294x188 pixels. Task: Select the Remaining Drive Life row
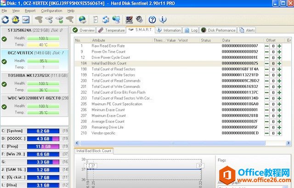[x=183, y=127]
